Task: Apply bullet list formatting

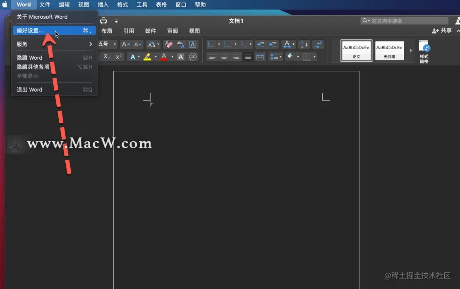Action: (211, 44)
